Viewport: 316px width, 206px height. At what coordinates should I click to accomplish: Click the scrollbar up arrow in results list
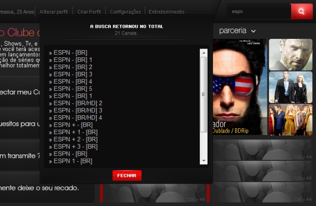pos(204,53)
